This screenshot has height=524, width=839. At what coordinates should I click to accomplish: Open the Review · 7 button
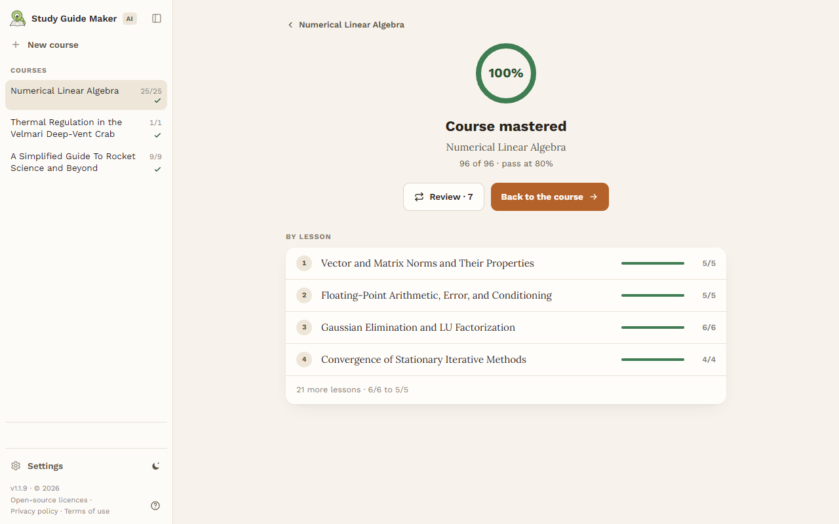(x=444, y=196)
